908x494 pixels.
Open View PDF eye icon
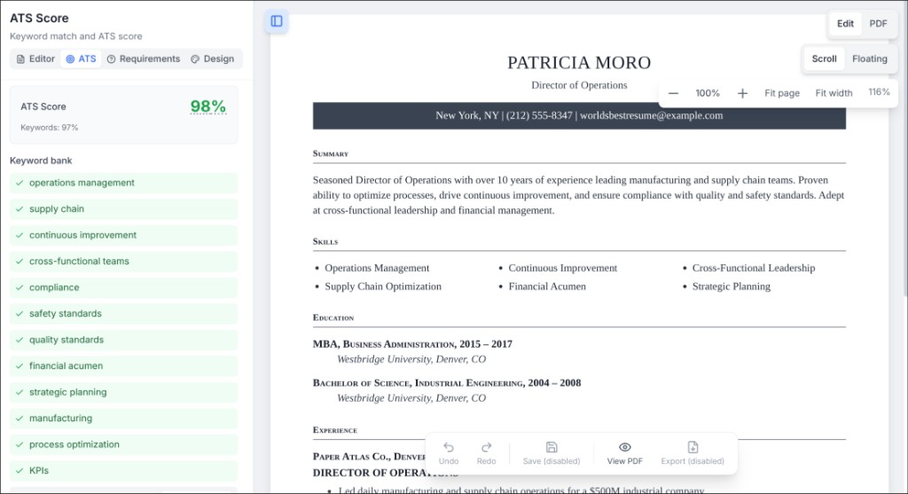(624, 447)
